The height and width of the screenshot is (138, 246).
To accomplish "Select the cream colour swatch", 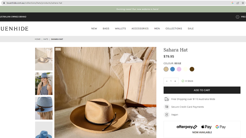I will (x=185, y=69).
